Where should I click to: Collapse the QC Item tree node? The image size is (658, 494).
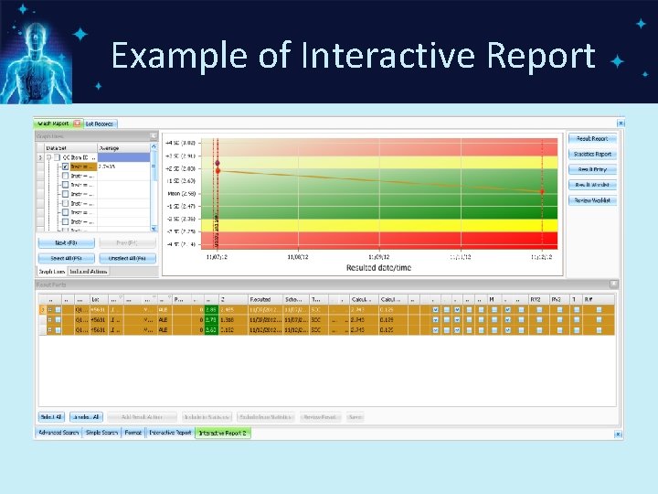pyautogui.click(x=48, y=157)
